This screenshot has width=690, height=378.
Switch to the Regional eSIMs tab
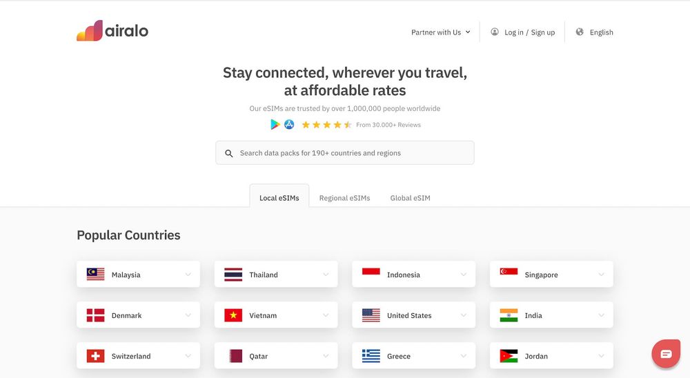344,198
